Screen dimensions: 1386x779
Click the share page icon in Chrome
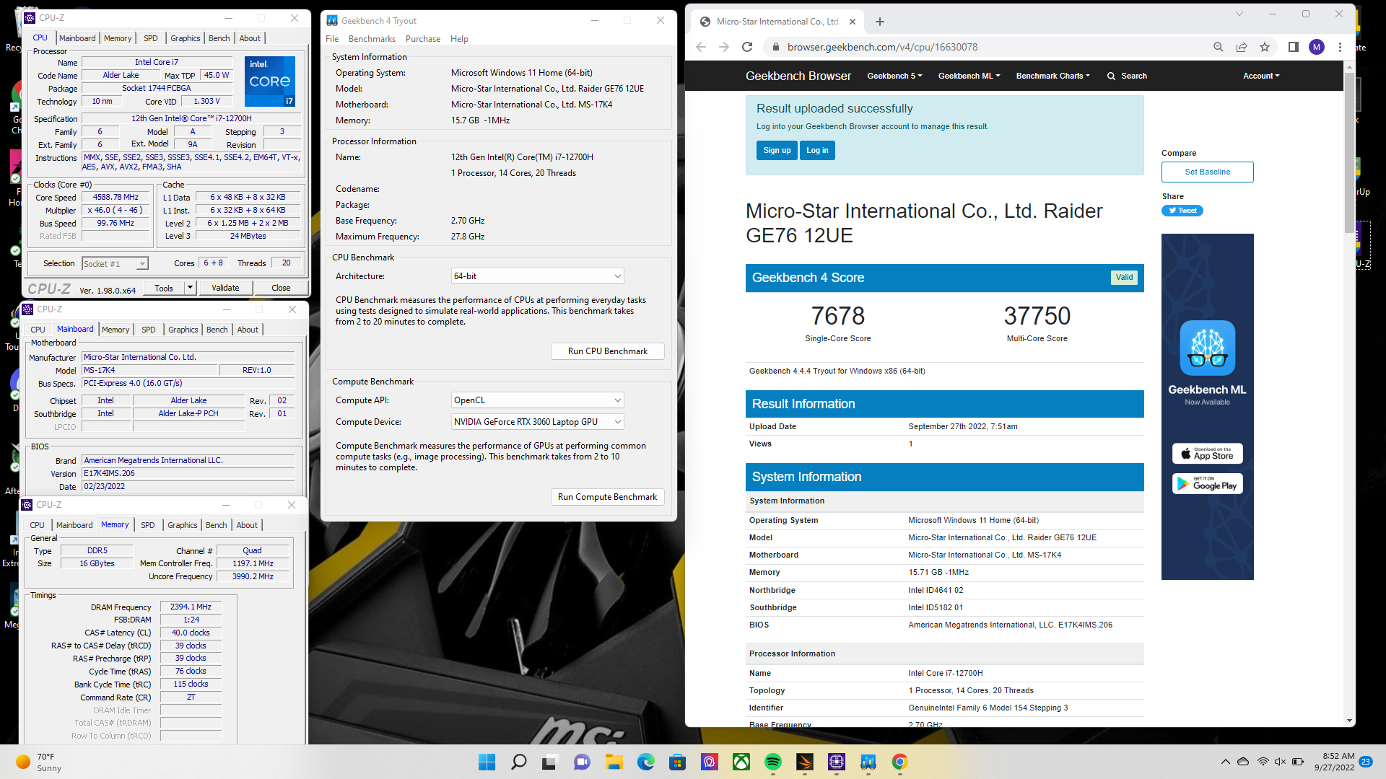(1242, 47)
